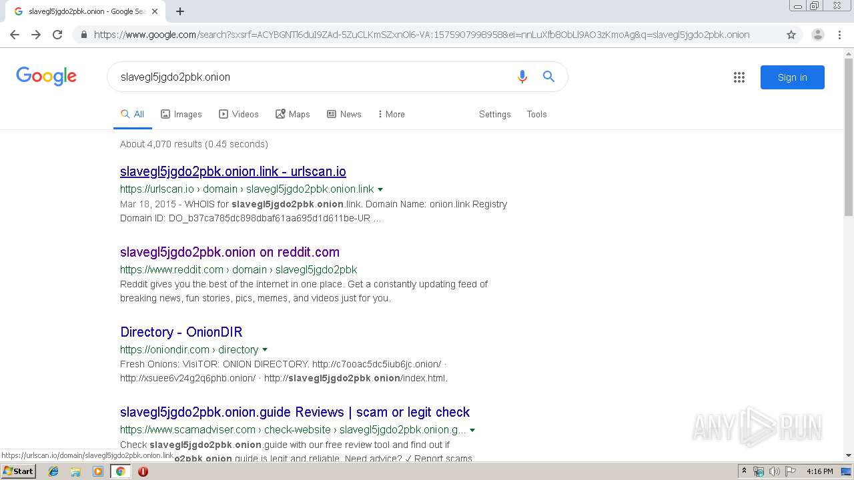This screenshot has width=854, height=480.
Task: Start voice search with the microphone icon
Action: tap(522, 77)
